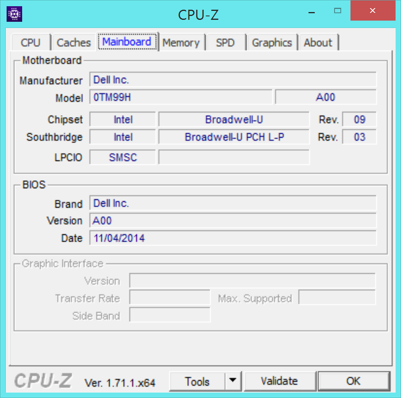Click the Validate button
The height and width of the screenshot is (398, 401).
279,381
